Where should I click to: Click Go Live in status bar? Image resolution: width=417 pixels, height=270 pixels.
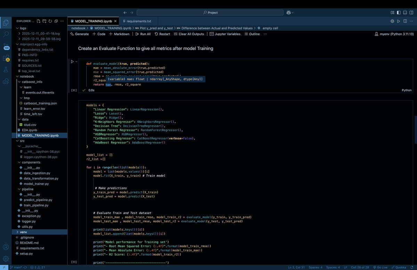point(380,267)
